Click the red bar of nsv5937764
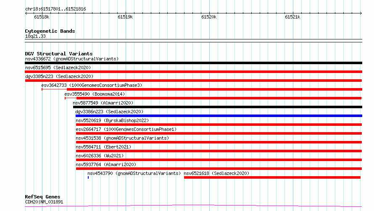The height and width of the screenshot is (211, 374). (219, 169)
